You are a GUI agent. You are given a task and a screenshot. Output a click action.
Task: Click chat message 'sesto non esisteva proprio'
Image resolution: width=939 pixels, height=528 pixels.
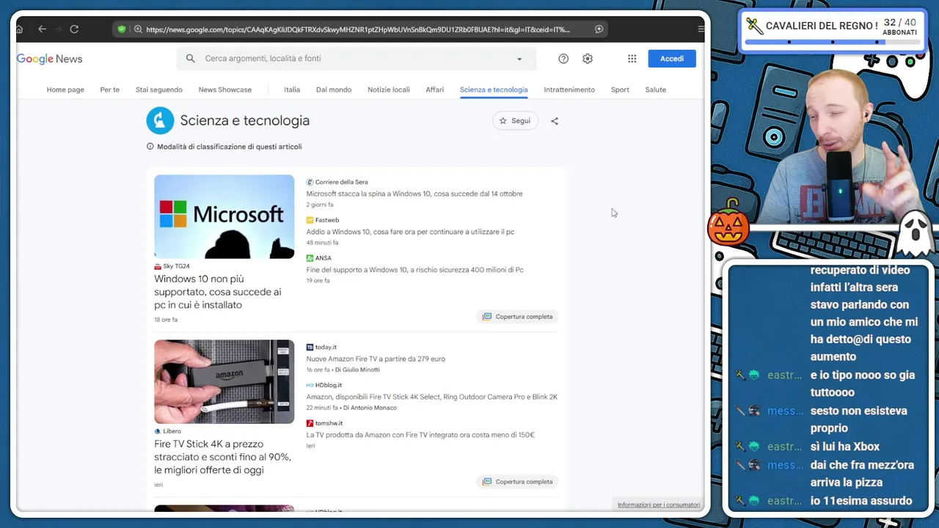[858, 419]
